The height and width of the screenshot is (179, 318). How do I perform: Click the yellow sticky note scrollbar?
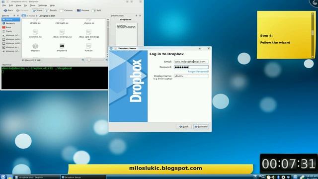[313, 35]
